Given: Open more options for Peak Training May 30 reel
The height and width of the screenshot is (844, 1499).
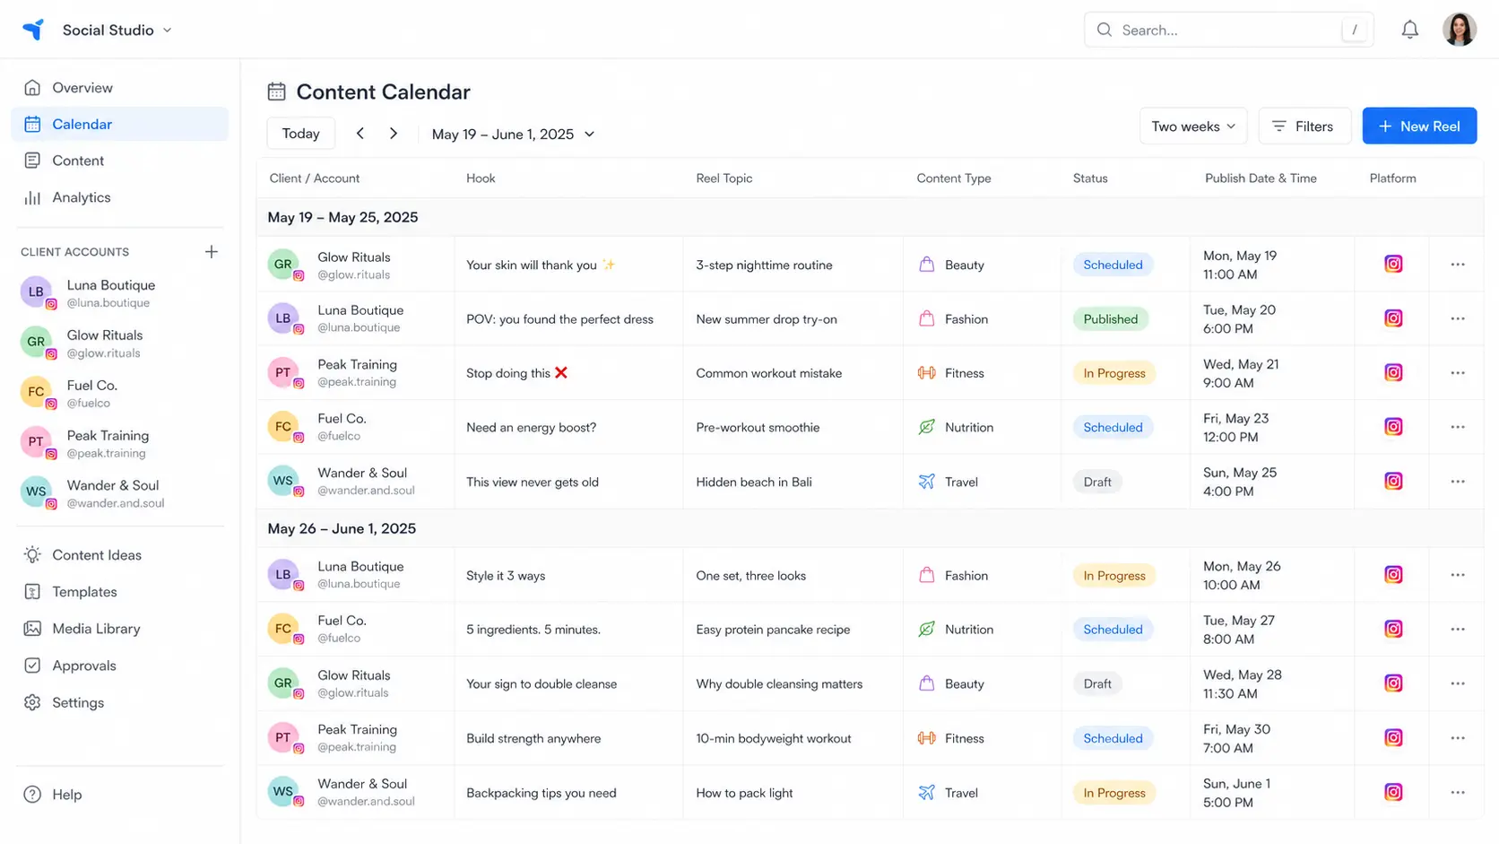Looking at the screenshot, I should pyautogui.click(x=1457, y=738).
